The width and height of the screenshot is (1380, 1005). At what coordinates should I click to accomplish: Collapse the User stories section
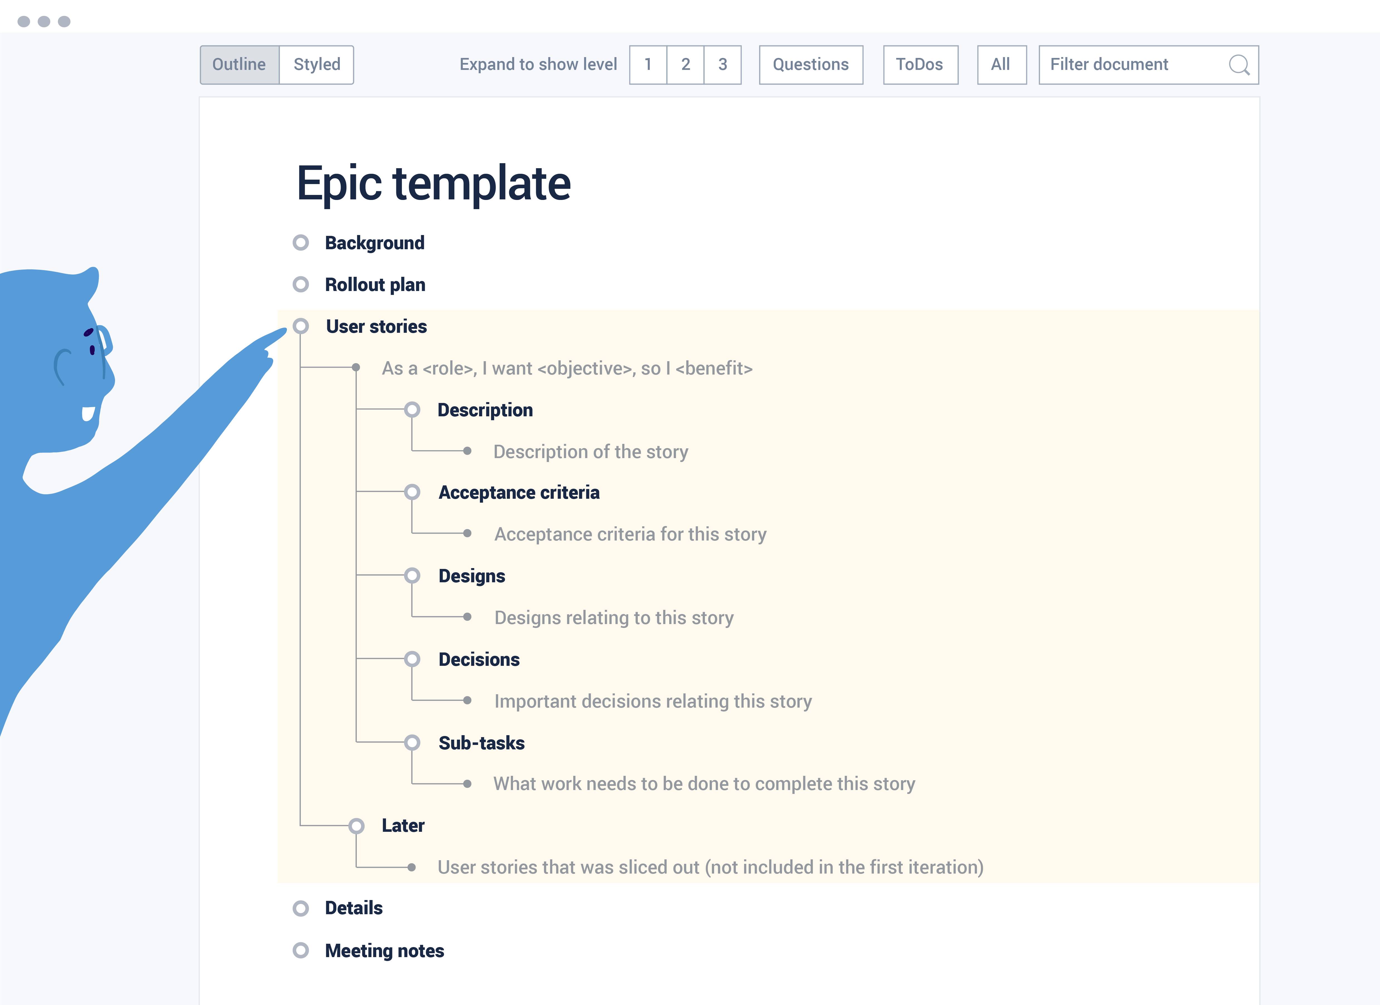click(301, 326)
